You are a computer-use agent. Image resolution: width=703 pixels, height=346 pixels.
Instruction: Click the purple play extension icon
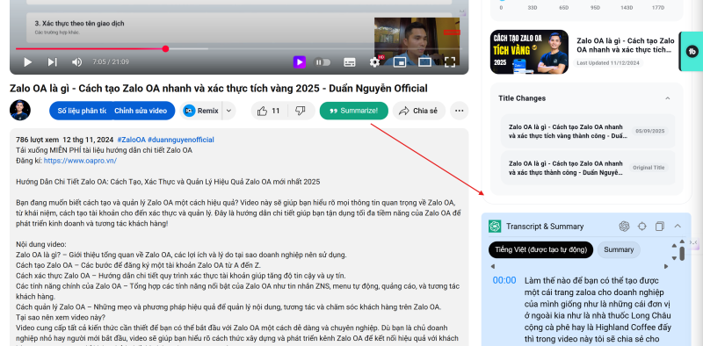(x=300, y=62)
